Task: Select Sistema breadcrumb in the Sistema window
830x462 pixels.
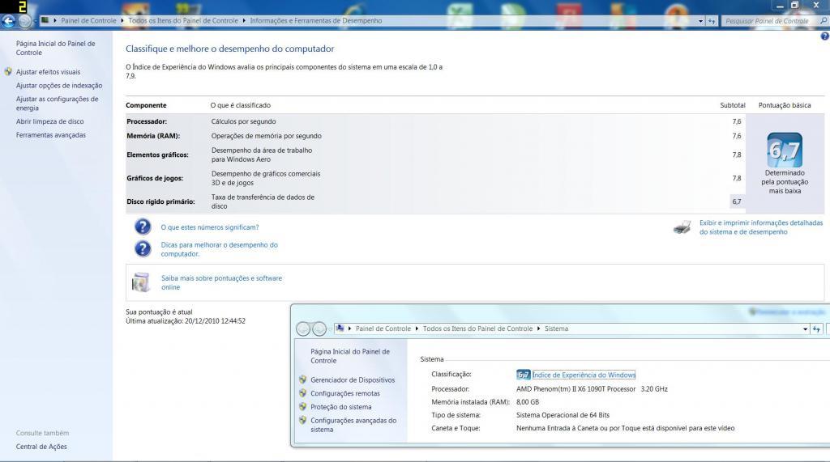Action: click(x=556, y=328)
